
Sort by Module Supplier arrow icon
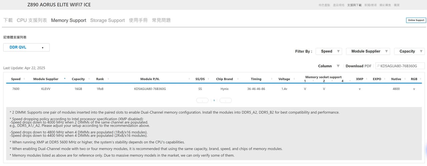[65, 79]
